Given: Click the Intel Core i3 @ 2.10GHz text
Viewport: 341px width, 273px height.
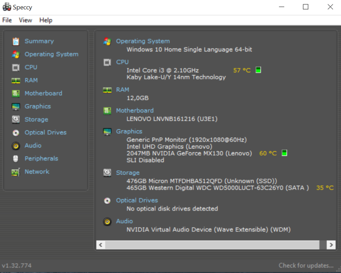Looking at the screenshot, I should (163, 70).
